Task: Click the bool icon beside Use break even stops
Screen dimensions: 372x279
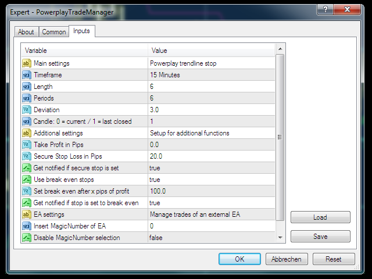Action: 27,180
